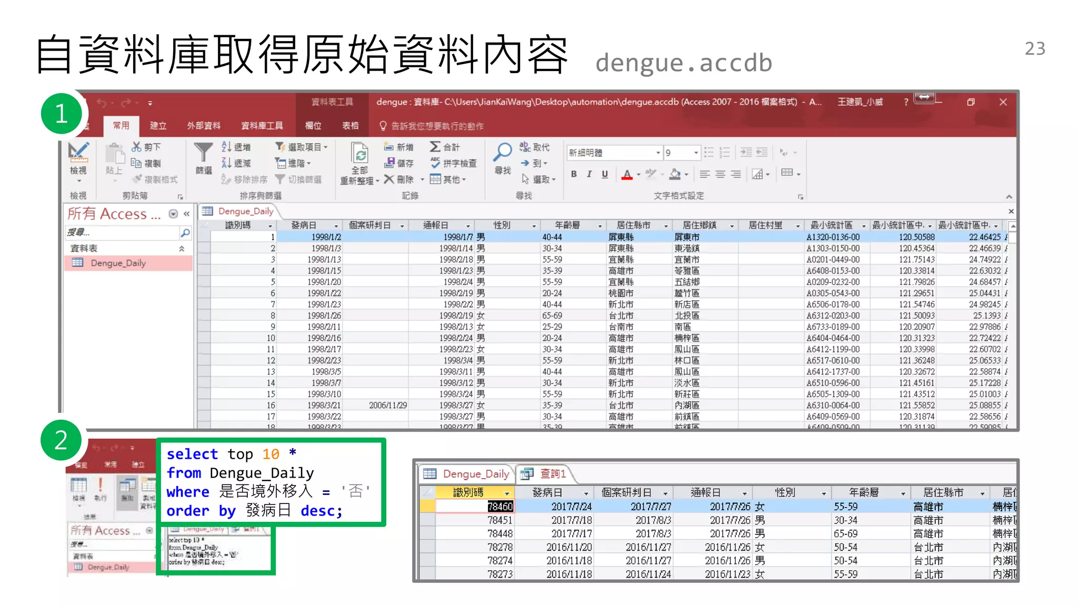Sort ascending with 遞增
Image resolution: width=1078 pixels, height=606 pixels.
(x=236, y=147)
